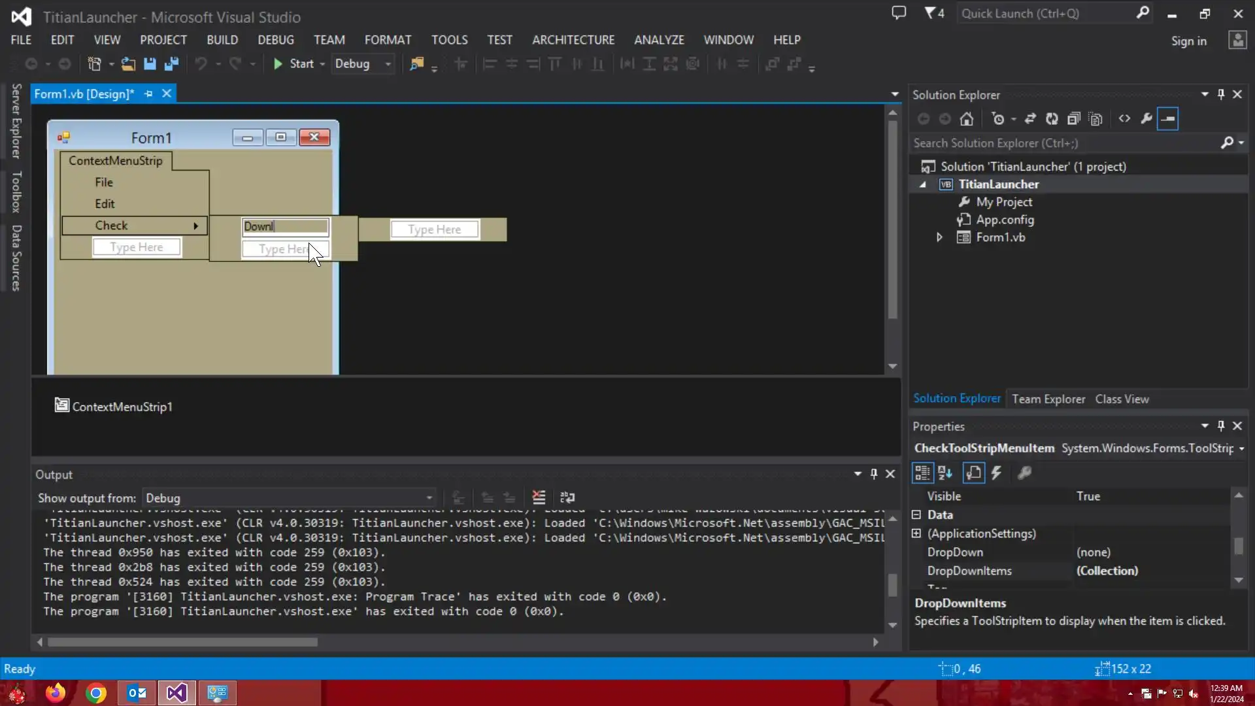Switch to the Team Explorer tab

[x=1048, y=399]
